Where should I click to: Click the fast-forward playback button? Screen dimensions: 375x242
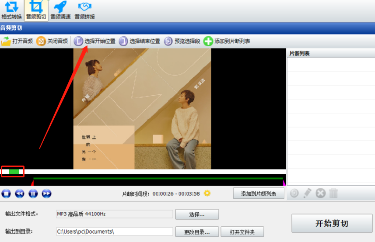(46, 194)
